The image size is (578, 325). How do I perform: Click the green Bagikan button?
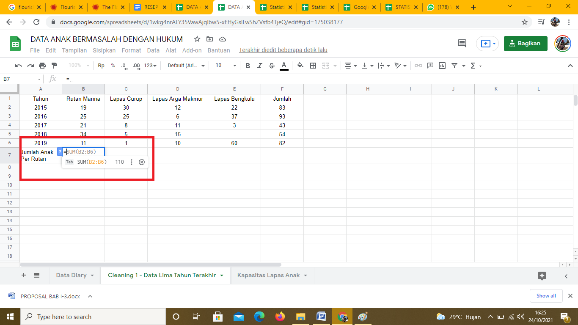[x=525, y=43]
